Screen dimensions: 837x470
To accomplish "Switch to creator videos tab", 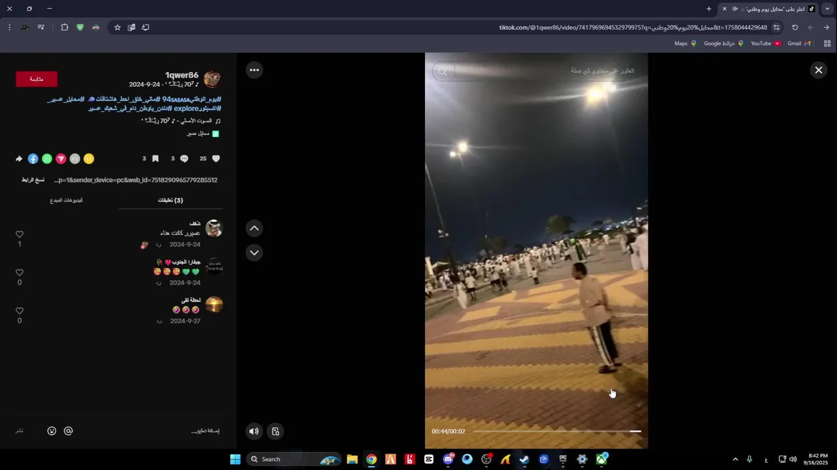I will pyautogui.click(x=66, y=200).
